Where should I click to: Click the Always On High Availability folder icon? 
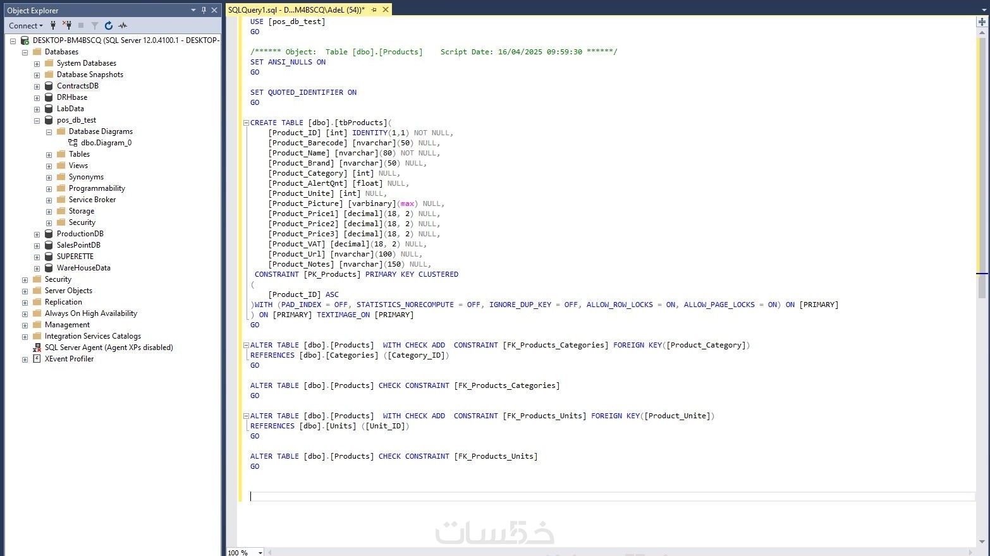click(x=37, y=313)
